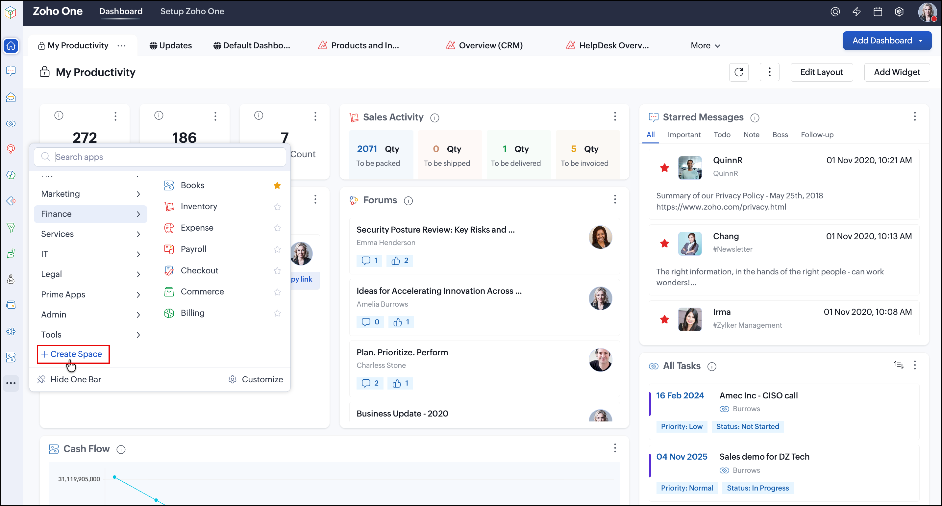Screen dimensions: 942x506
Task: Favorite the Expense app star
Action: pyautogui.click(x=277, y=228)
